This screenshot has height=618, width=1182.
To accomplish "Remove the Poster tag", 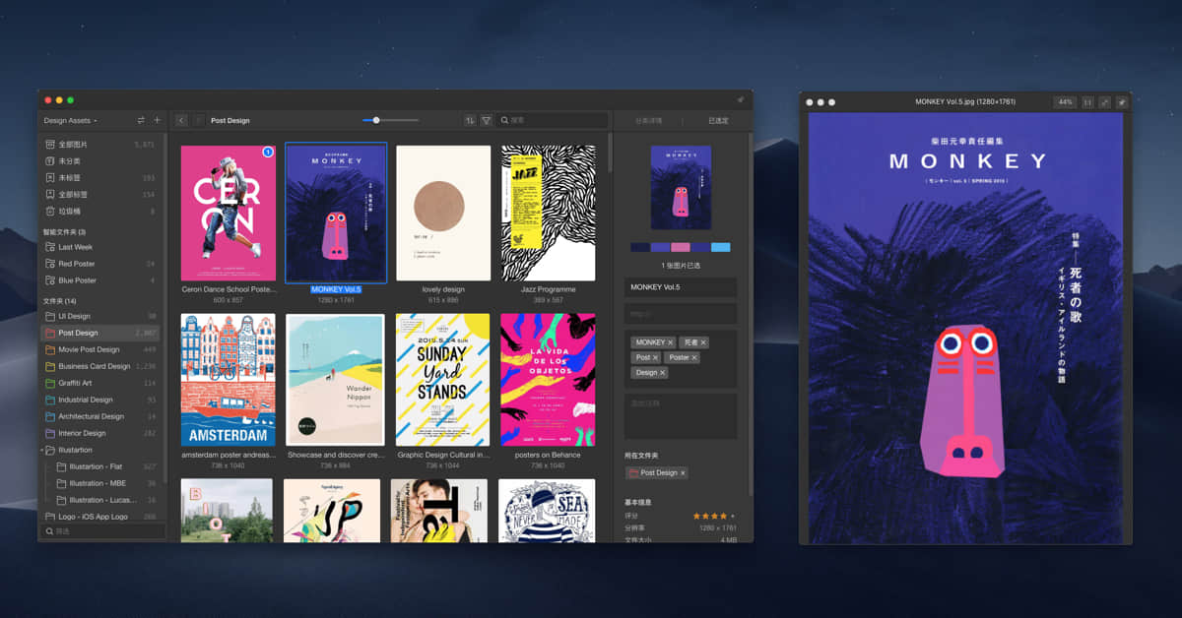I will (x=694, y=357).
